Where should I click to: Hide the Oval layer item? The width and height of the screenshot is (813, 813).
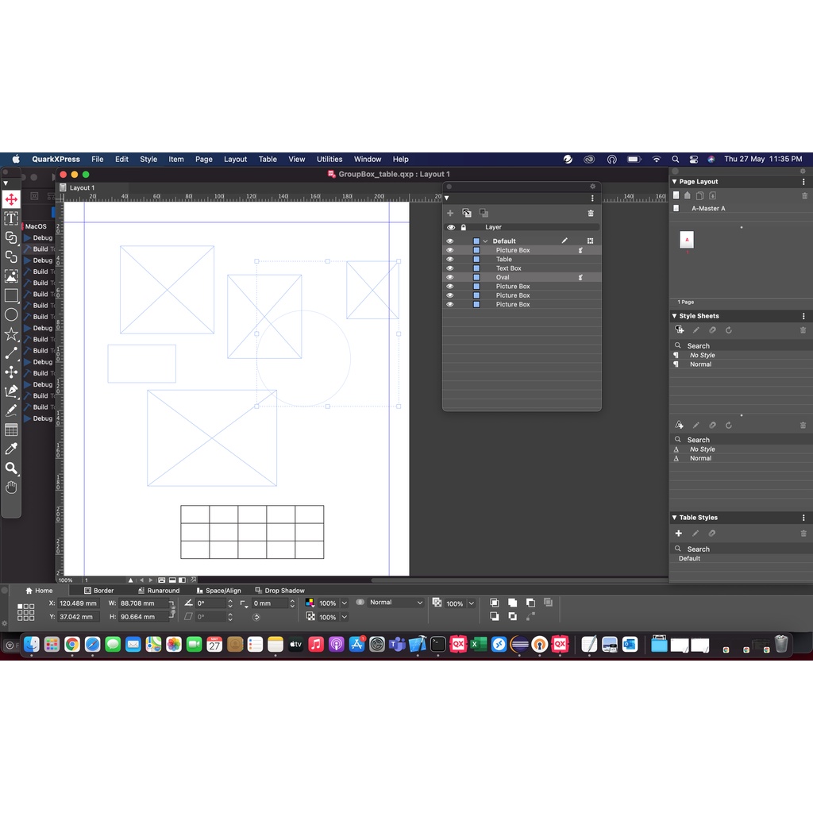pyautogui.click(x=450, y=277)
